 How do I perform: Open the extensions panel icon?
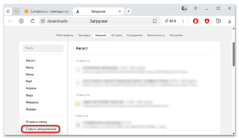click(x=218, y=21)
